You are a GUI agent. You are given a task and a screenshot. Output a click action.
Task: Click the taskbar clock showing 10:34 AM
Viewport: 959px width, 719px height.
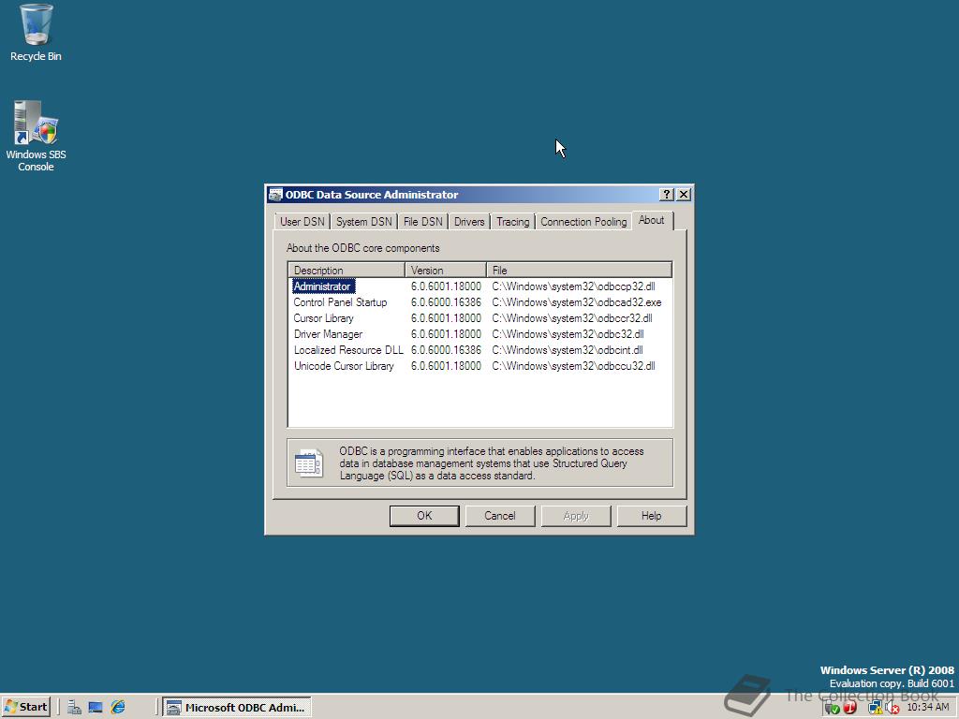(928, 707)
